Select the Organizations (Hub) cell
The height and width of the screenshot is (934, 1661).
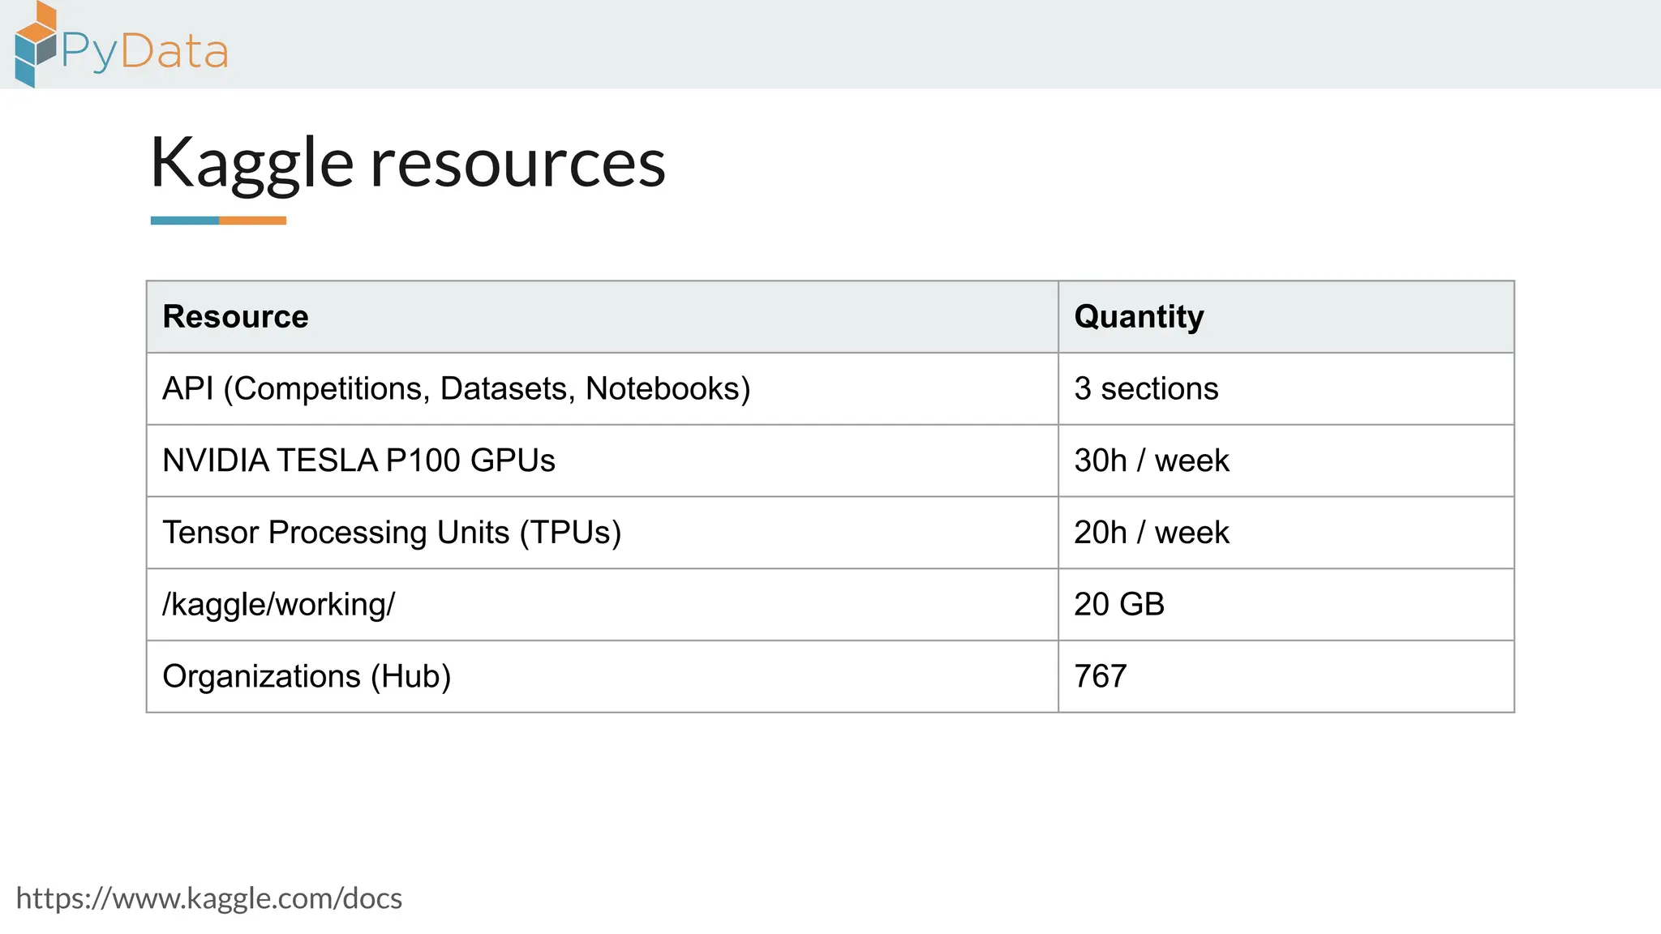point(603,676)
